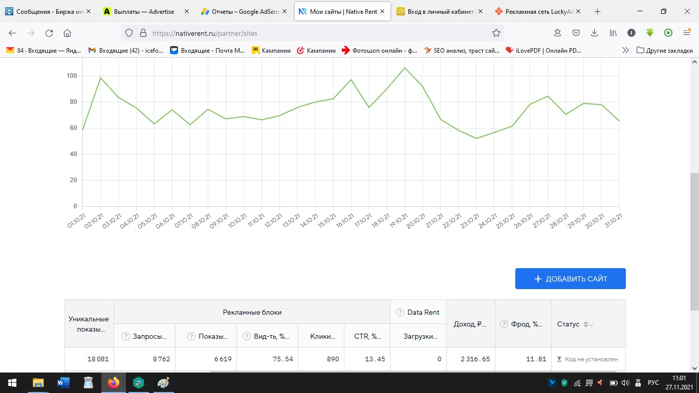Open the Firefox application menu
699x393 pixels.
pos(687,33)
